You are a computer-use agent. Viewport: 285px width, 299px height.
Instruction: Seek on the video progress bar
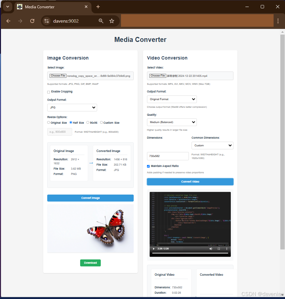190,253
